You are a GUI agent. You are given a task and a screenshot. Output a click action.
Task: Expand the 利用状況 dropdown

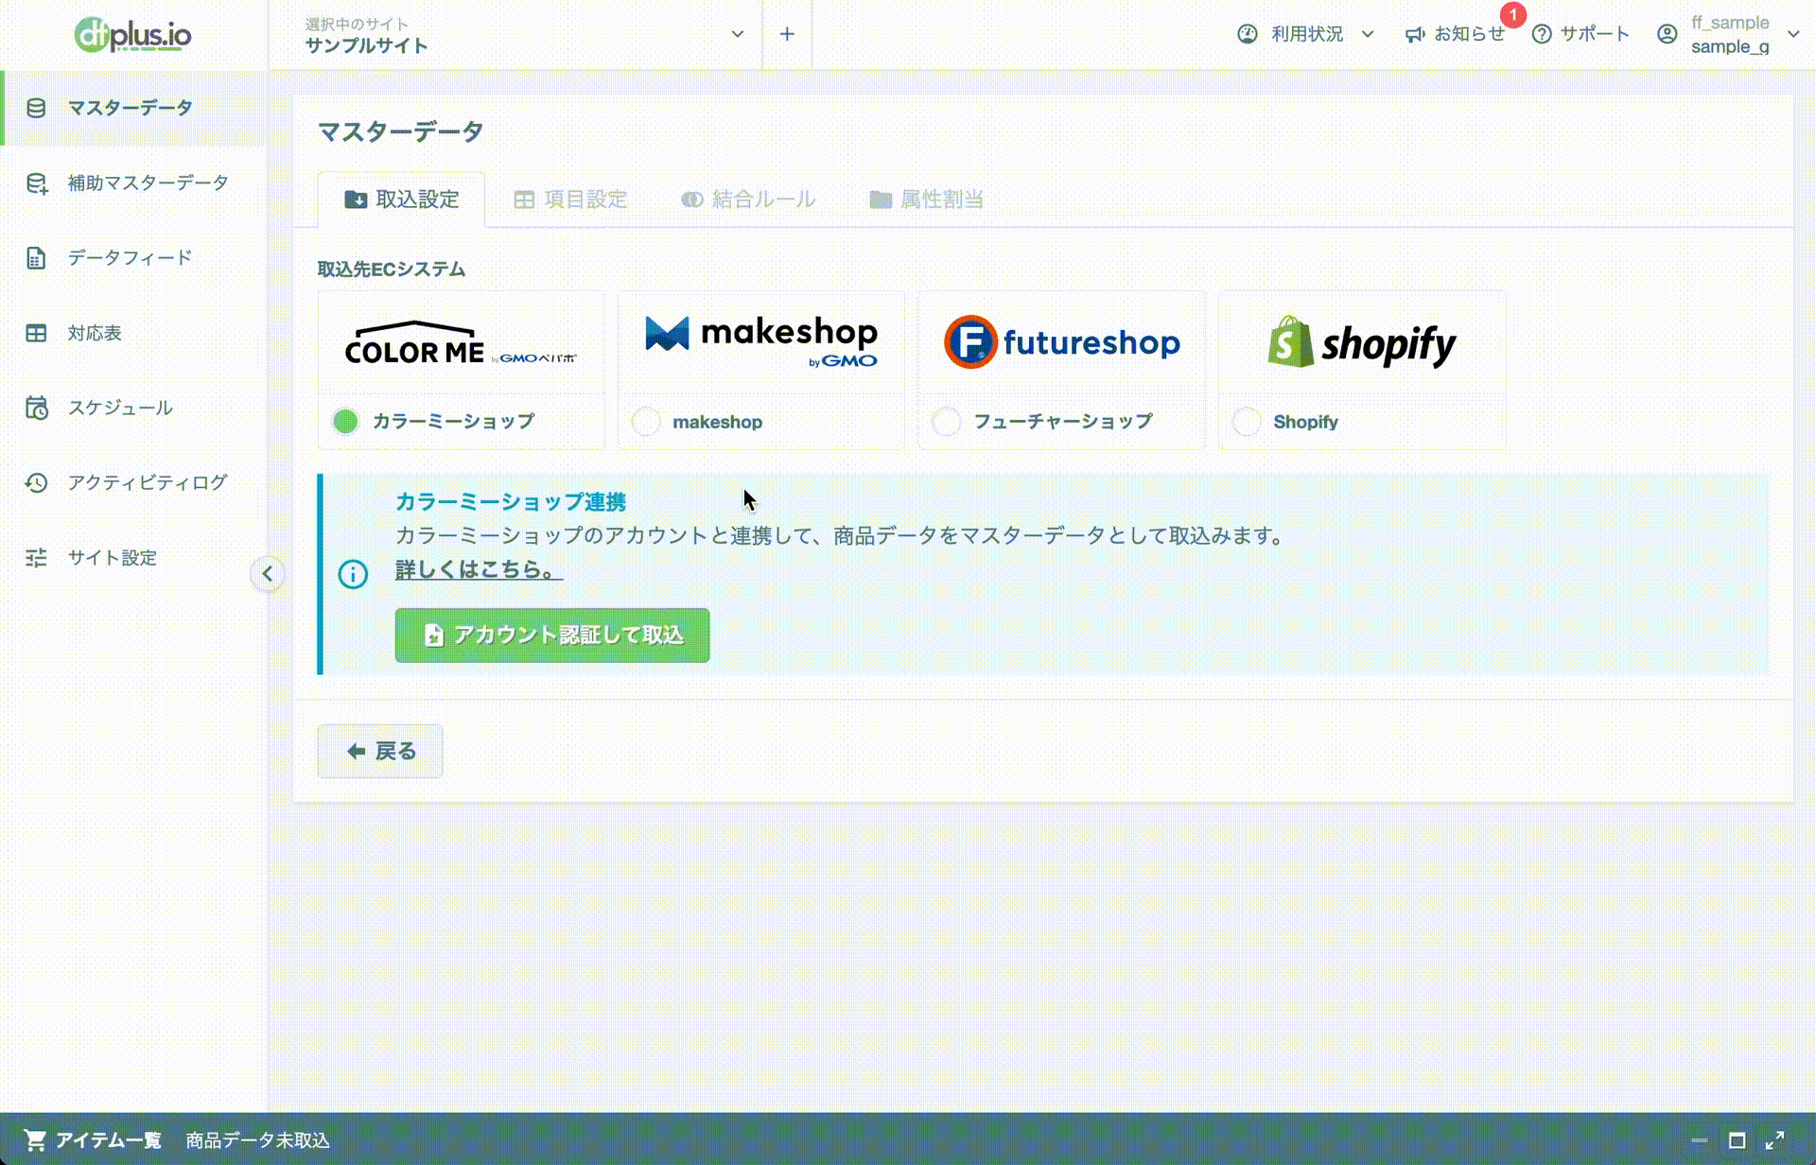click(x=1368, y=34)
